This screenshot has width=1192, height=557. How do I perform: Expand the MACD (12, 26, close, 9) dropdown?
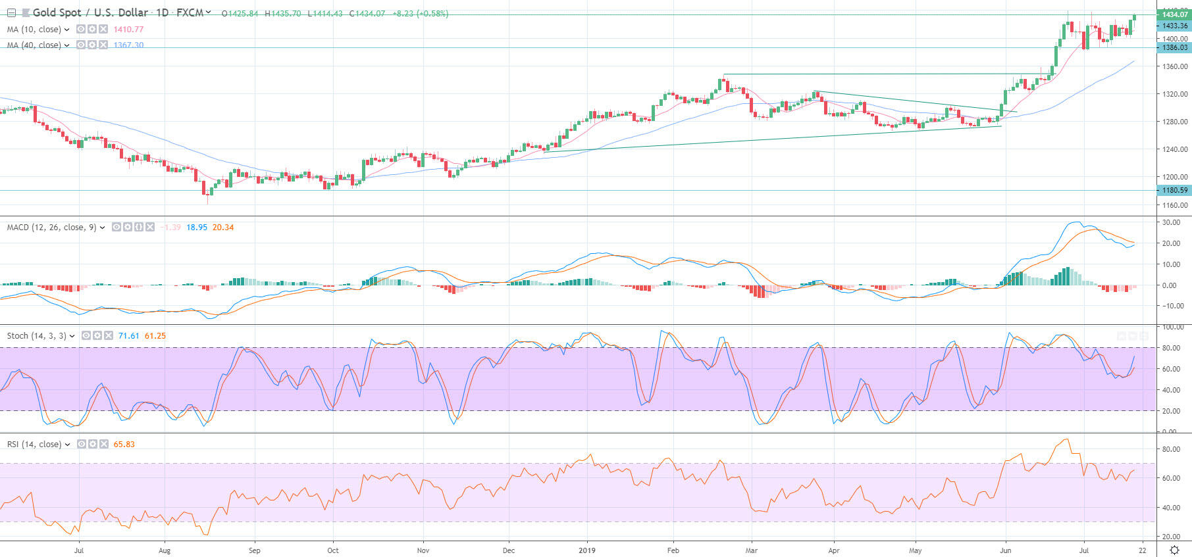tap(102, 228)
